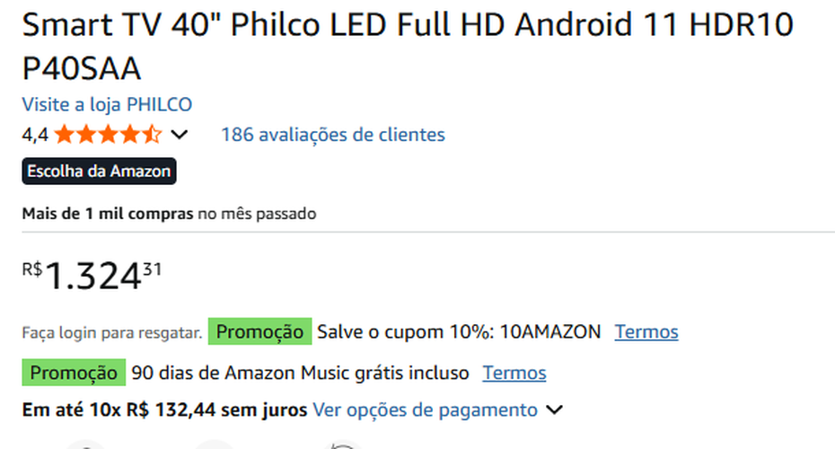Click the Mais de 1 mil compras text

point(108,214)
